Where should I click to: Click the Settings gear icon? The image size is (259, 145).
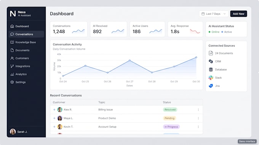[12, 82]
